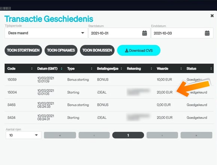Sort by Code column arrows
Image resolution: width=217 pixels, height=165 pixels.
pos(32,69)
